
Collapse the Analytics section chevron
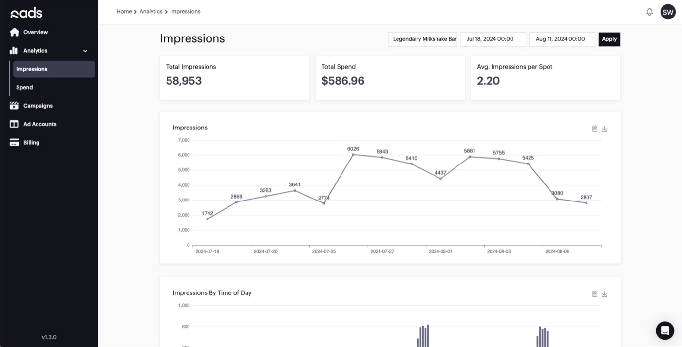(x=85, y=50)
